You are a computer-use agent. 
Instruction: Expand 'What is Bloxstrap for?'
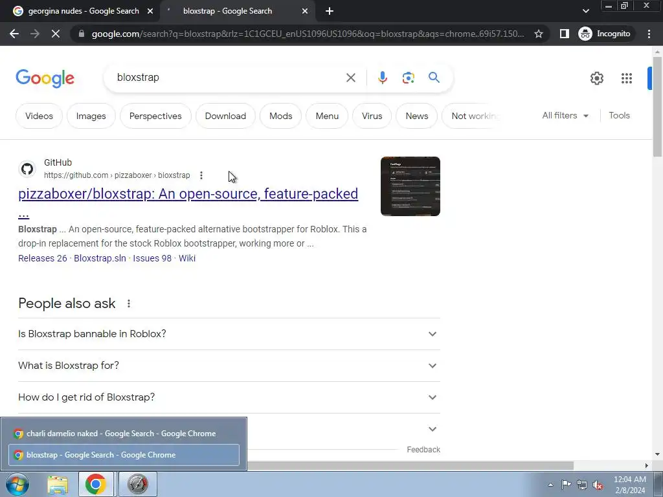point(229,366)
